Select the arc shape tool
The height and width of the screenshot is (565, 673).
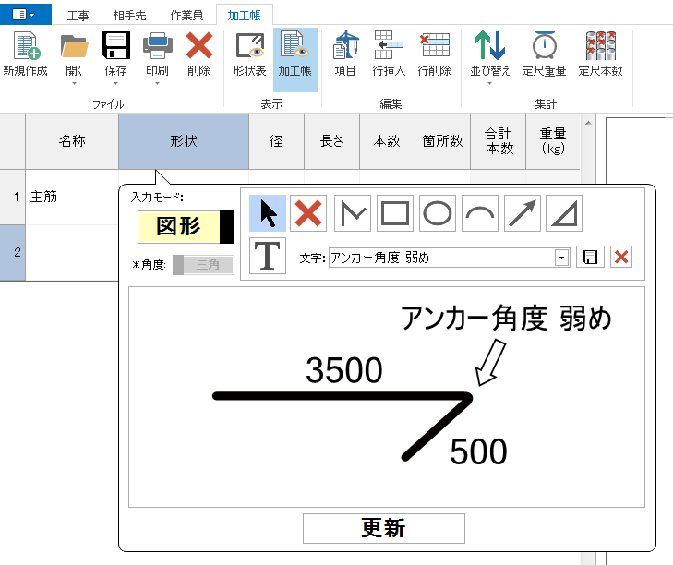pyautogui.click(x=479, y=213)
